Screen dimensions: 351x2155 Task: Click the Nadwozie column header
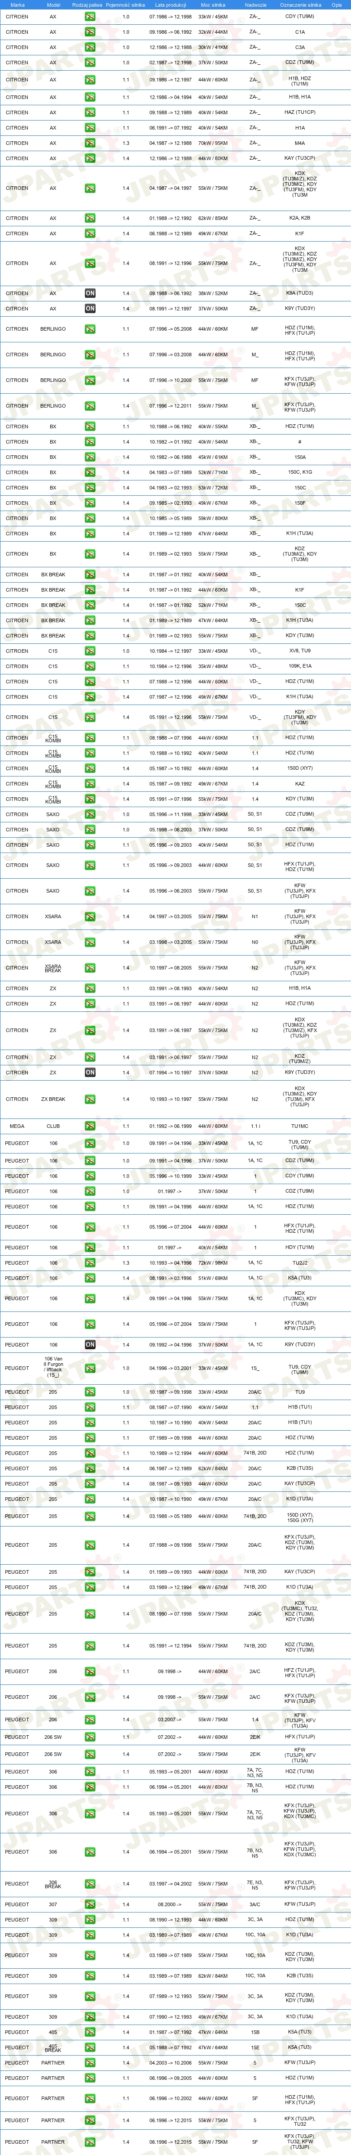(x=256, y=5)
